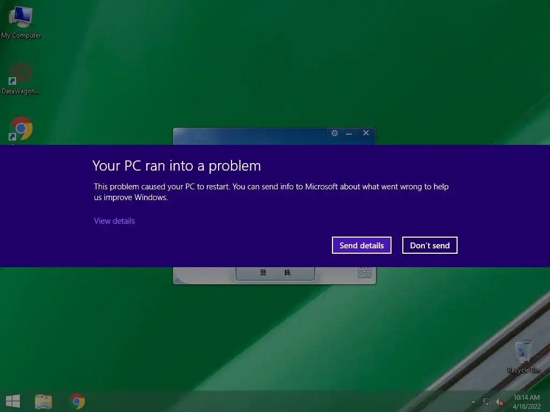Click the 登錄 login button in background window
The image size is (550, 412).
point(275,273)
